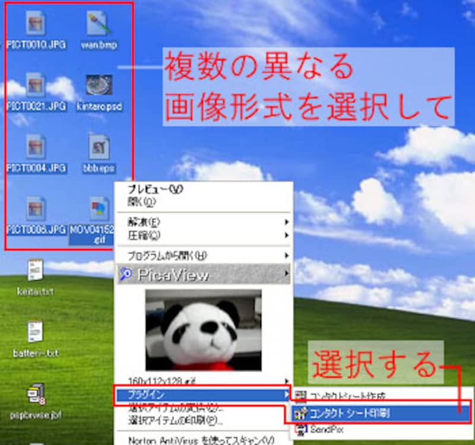Select the bbb.eps file icon
Screen dimensions: 475x445
point(99,147)
